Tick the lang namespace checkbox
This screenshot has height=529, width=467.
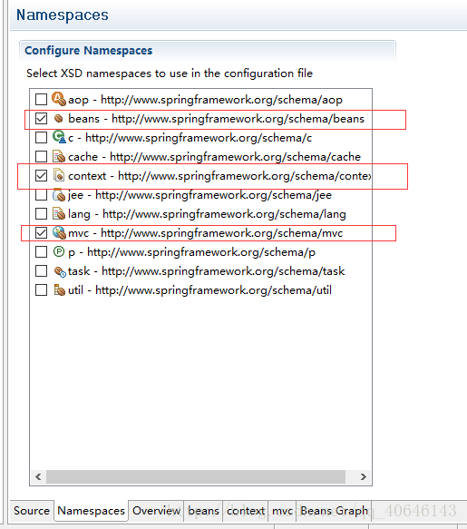(41, 213)
